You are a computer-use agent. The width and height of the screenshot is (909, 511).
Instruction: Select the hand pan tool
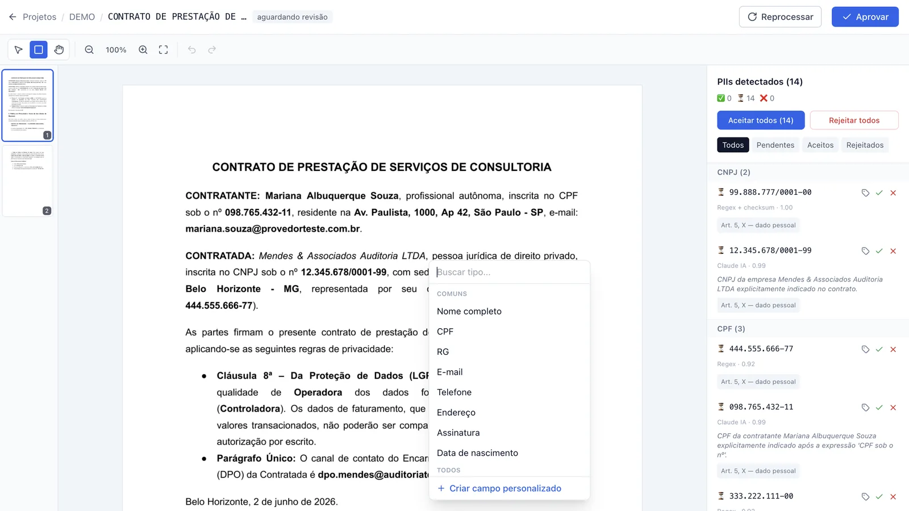[59, 50]
